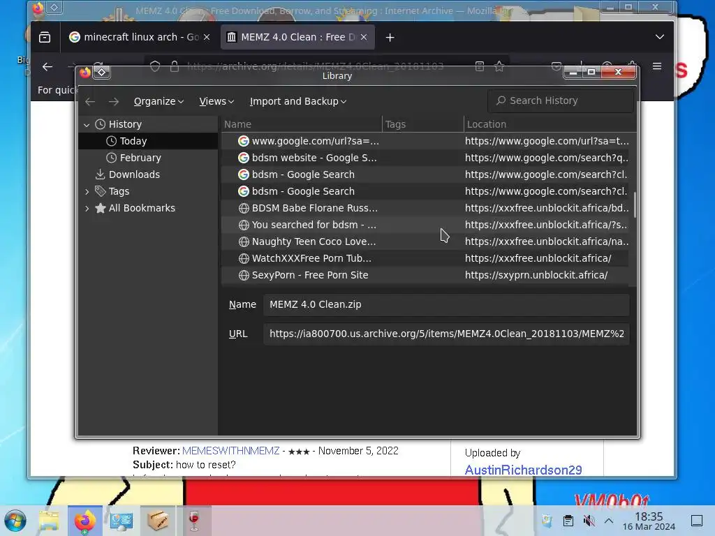This screenshot has width=715, height=536.
Task: Click reader view icon in address bar
Action: pyautogui.click(x=480, y=66)
